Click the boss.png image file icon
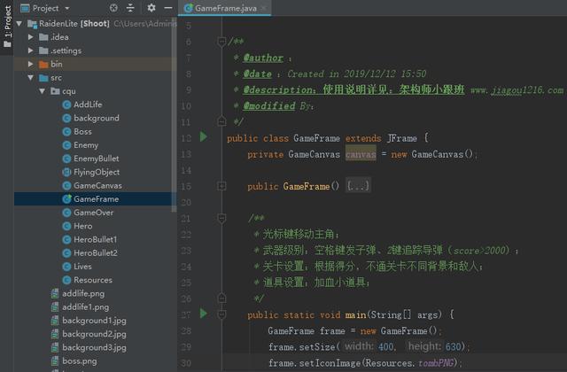Screen dimensions: 567x372 point(55,360)
